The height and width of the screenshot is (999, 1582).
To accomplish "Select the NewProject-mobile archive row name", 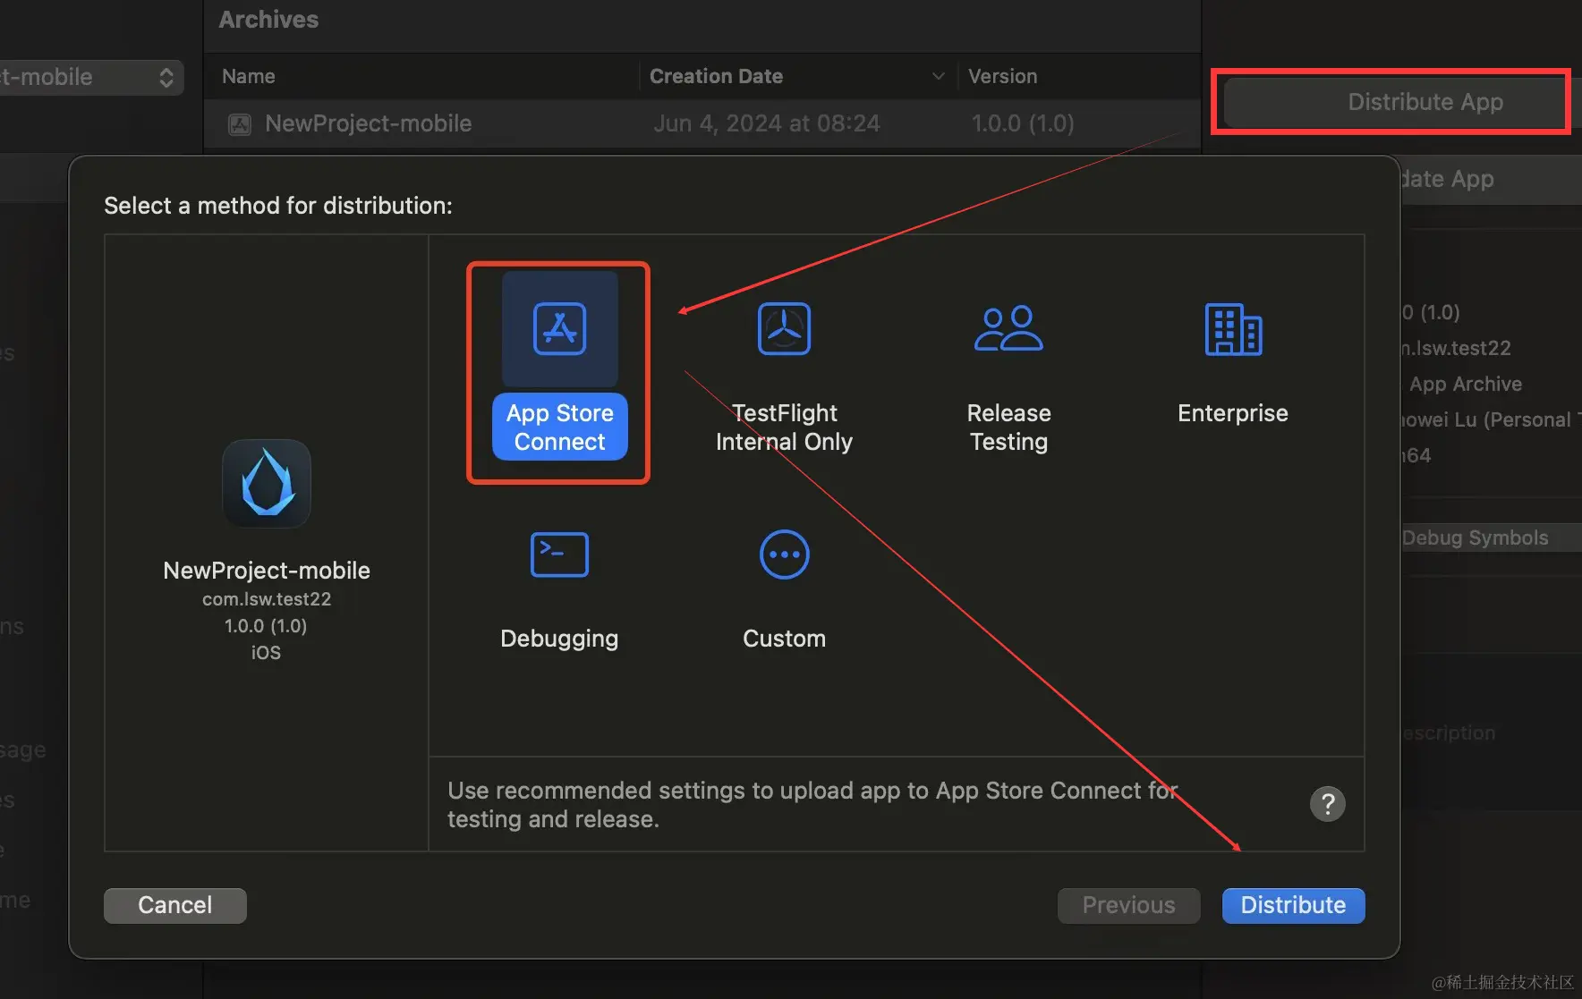I will point(368,123).
